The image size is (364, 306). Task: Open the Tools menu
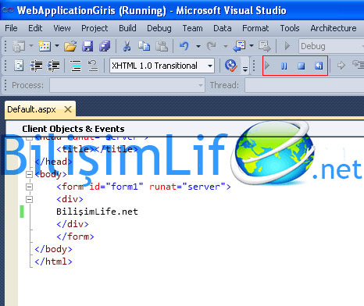(x=290, y=28)
